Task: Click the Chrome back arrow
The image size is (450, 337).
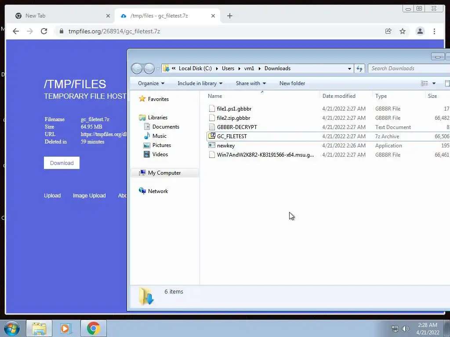Action: [x=16, y=31]
